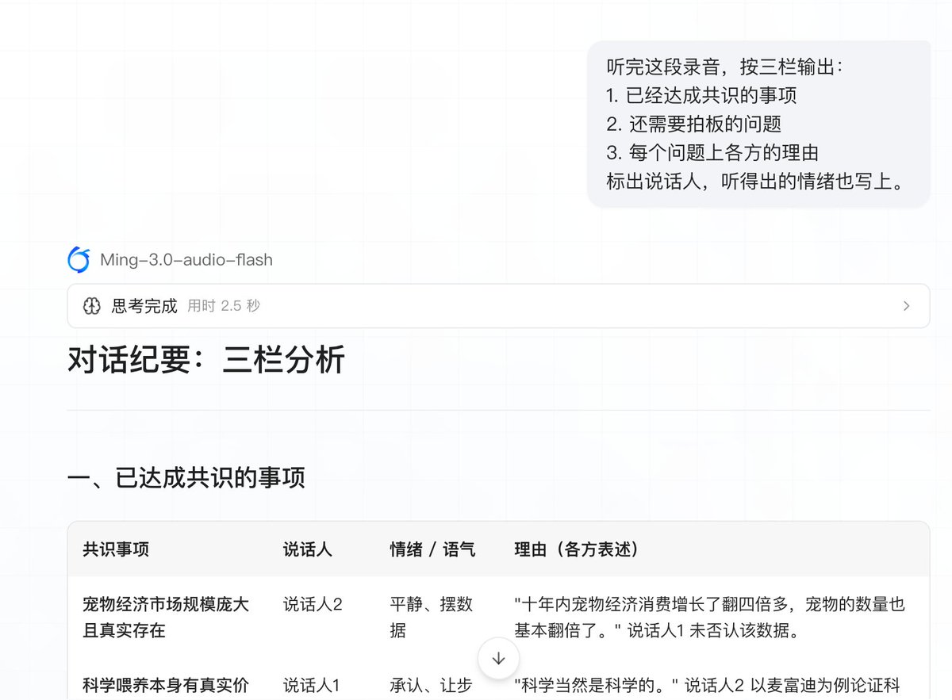
Task: Click the 共识事项 column header
Action: [x=116, y=549]
